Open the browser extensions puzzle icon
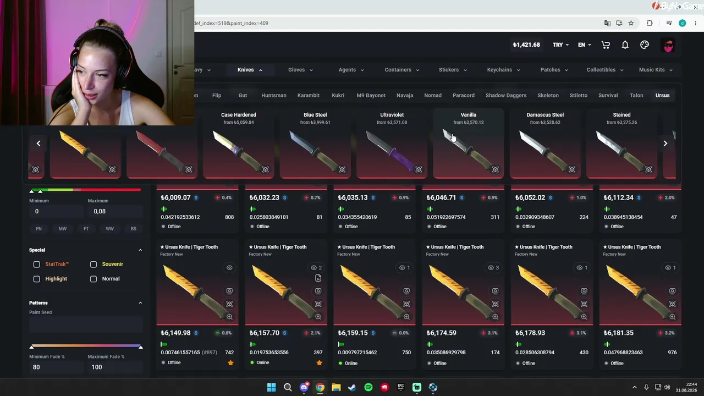The image size is (704, 396). (x=650, y=23)
